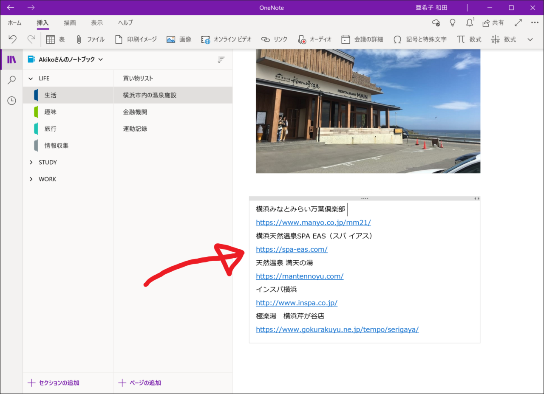This screenshot has width=544, height=394.
Task: Open the notifications bell
Action: 469,23
